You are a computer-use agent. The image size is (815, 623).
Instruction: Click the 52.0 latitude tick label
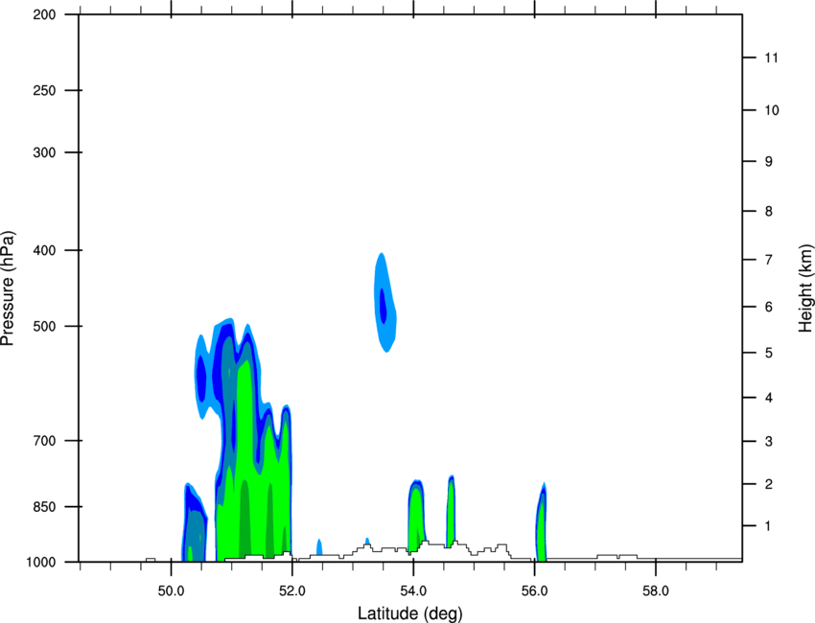[x=292, y=591]
